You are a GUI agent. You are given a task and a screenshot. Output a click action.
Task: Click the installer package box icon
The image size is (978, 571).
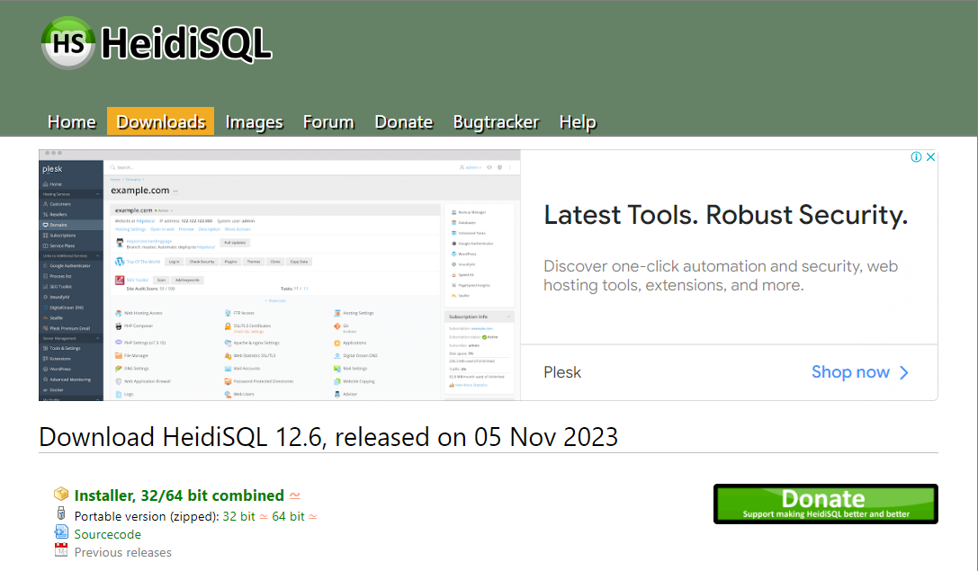coord(61,495)
